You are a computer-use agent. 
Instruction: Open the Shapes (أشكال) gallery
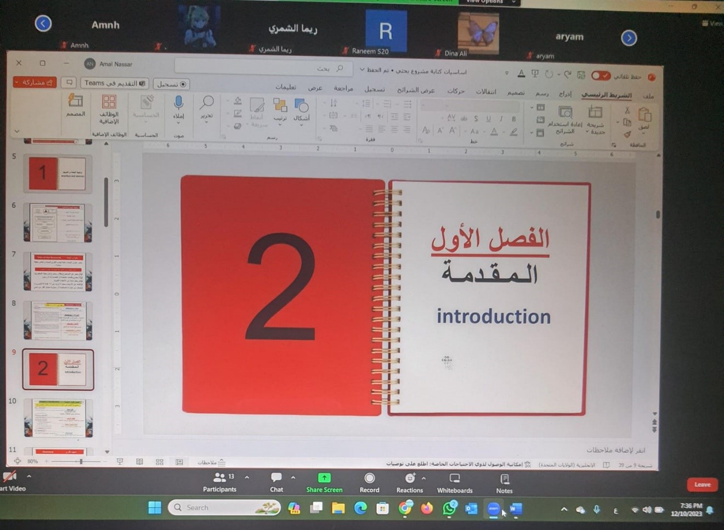pos(301,110)
